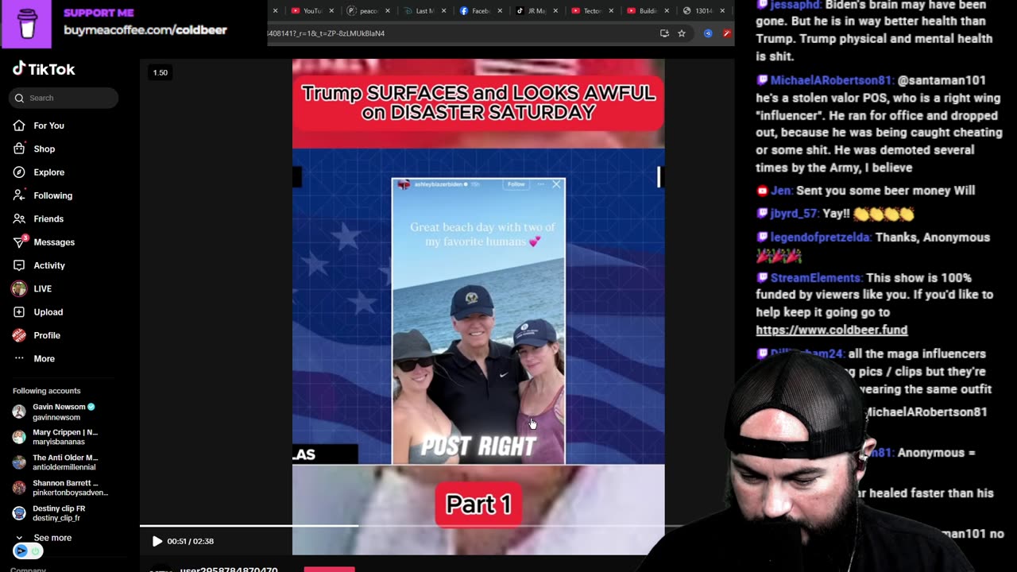Close the YouTube browser tab
The width and height of the screenshot is (1017, 572).
(x=331, y=11)
